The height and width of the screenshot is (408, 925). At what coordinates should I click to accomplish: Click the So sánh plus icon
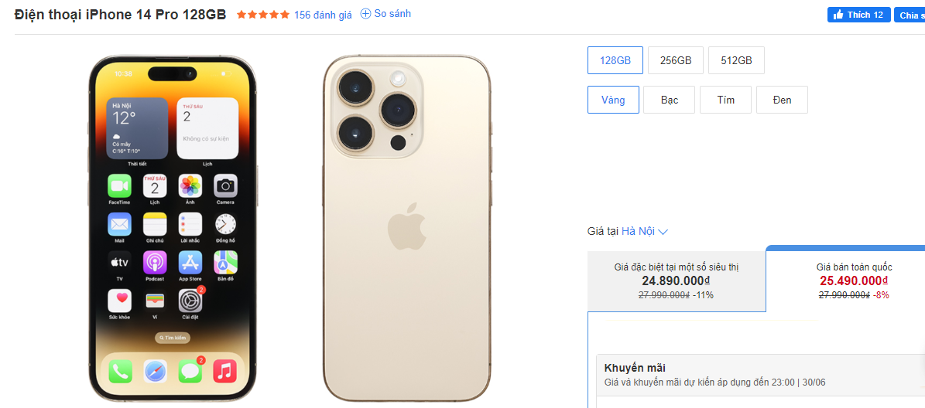click(366, 14)
